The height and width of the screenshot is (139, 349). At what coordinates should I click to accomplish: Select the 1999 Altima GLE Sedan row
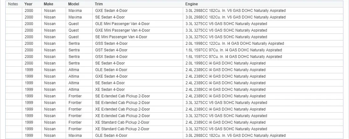pos(111,70)
